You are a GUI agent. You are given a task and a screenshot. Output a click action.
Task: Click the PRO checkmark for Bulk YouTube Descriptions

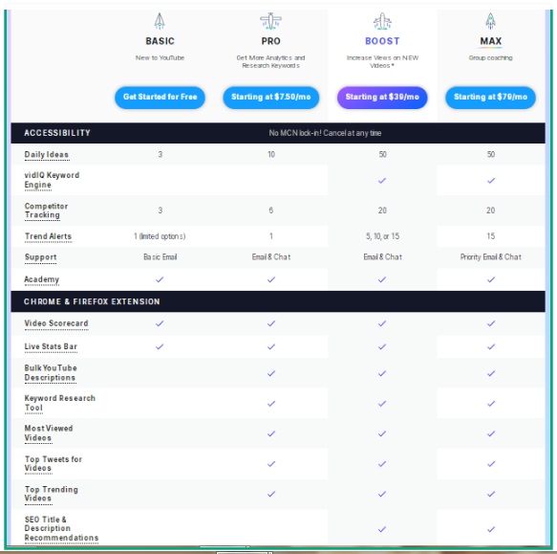[271, 373]
